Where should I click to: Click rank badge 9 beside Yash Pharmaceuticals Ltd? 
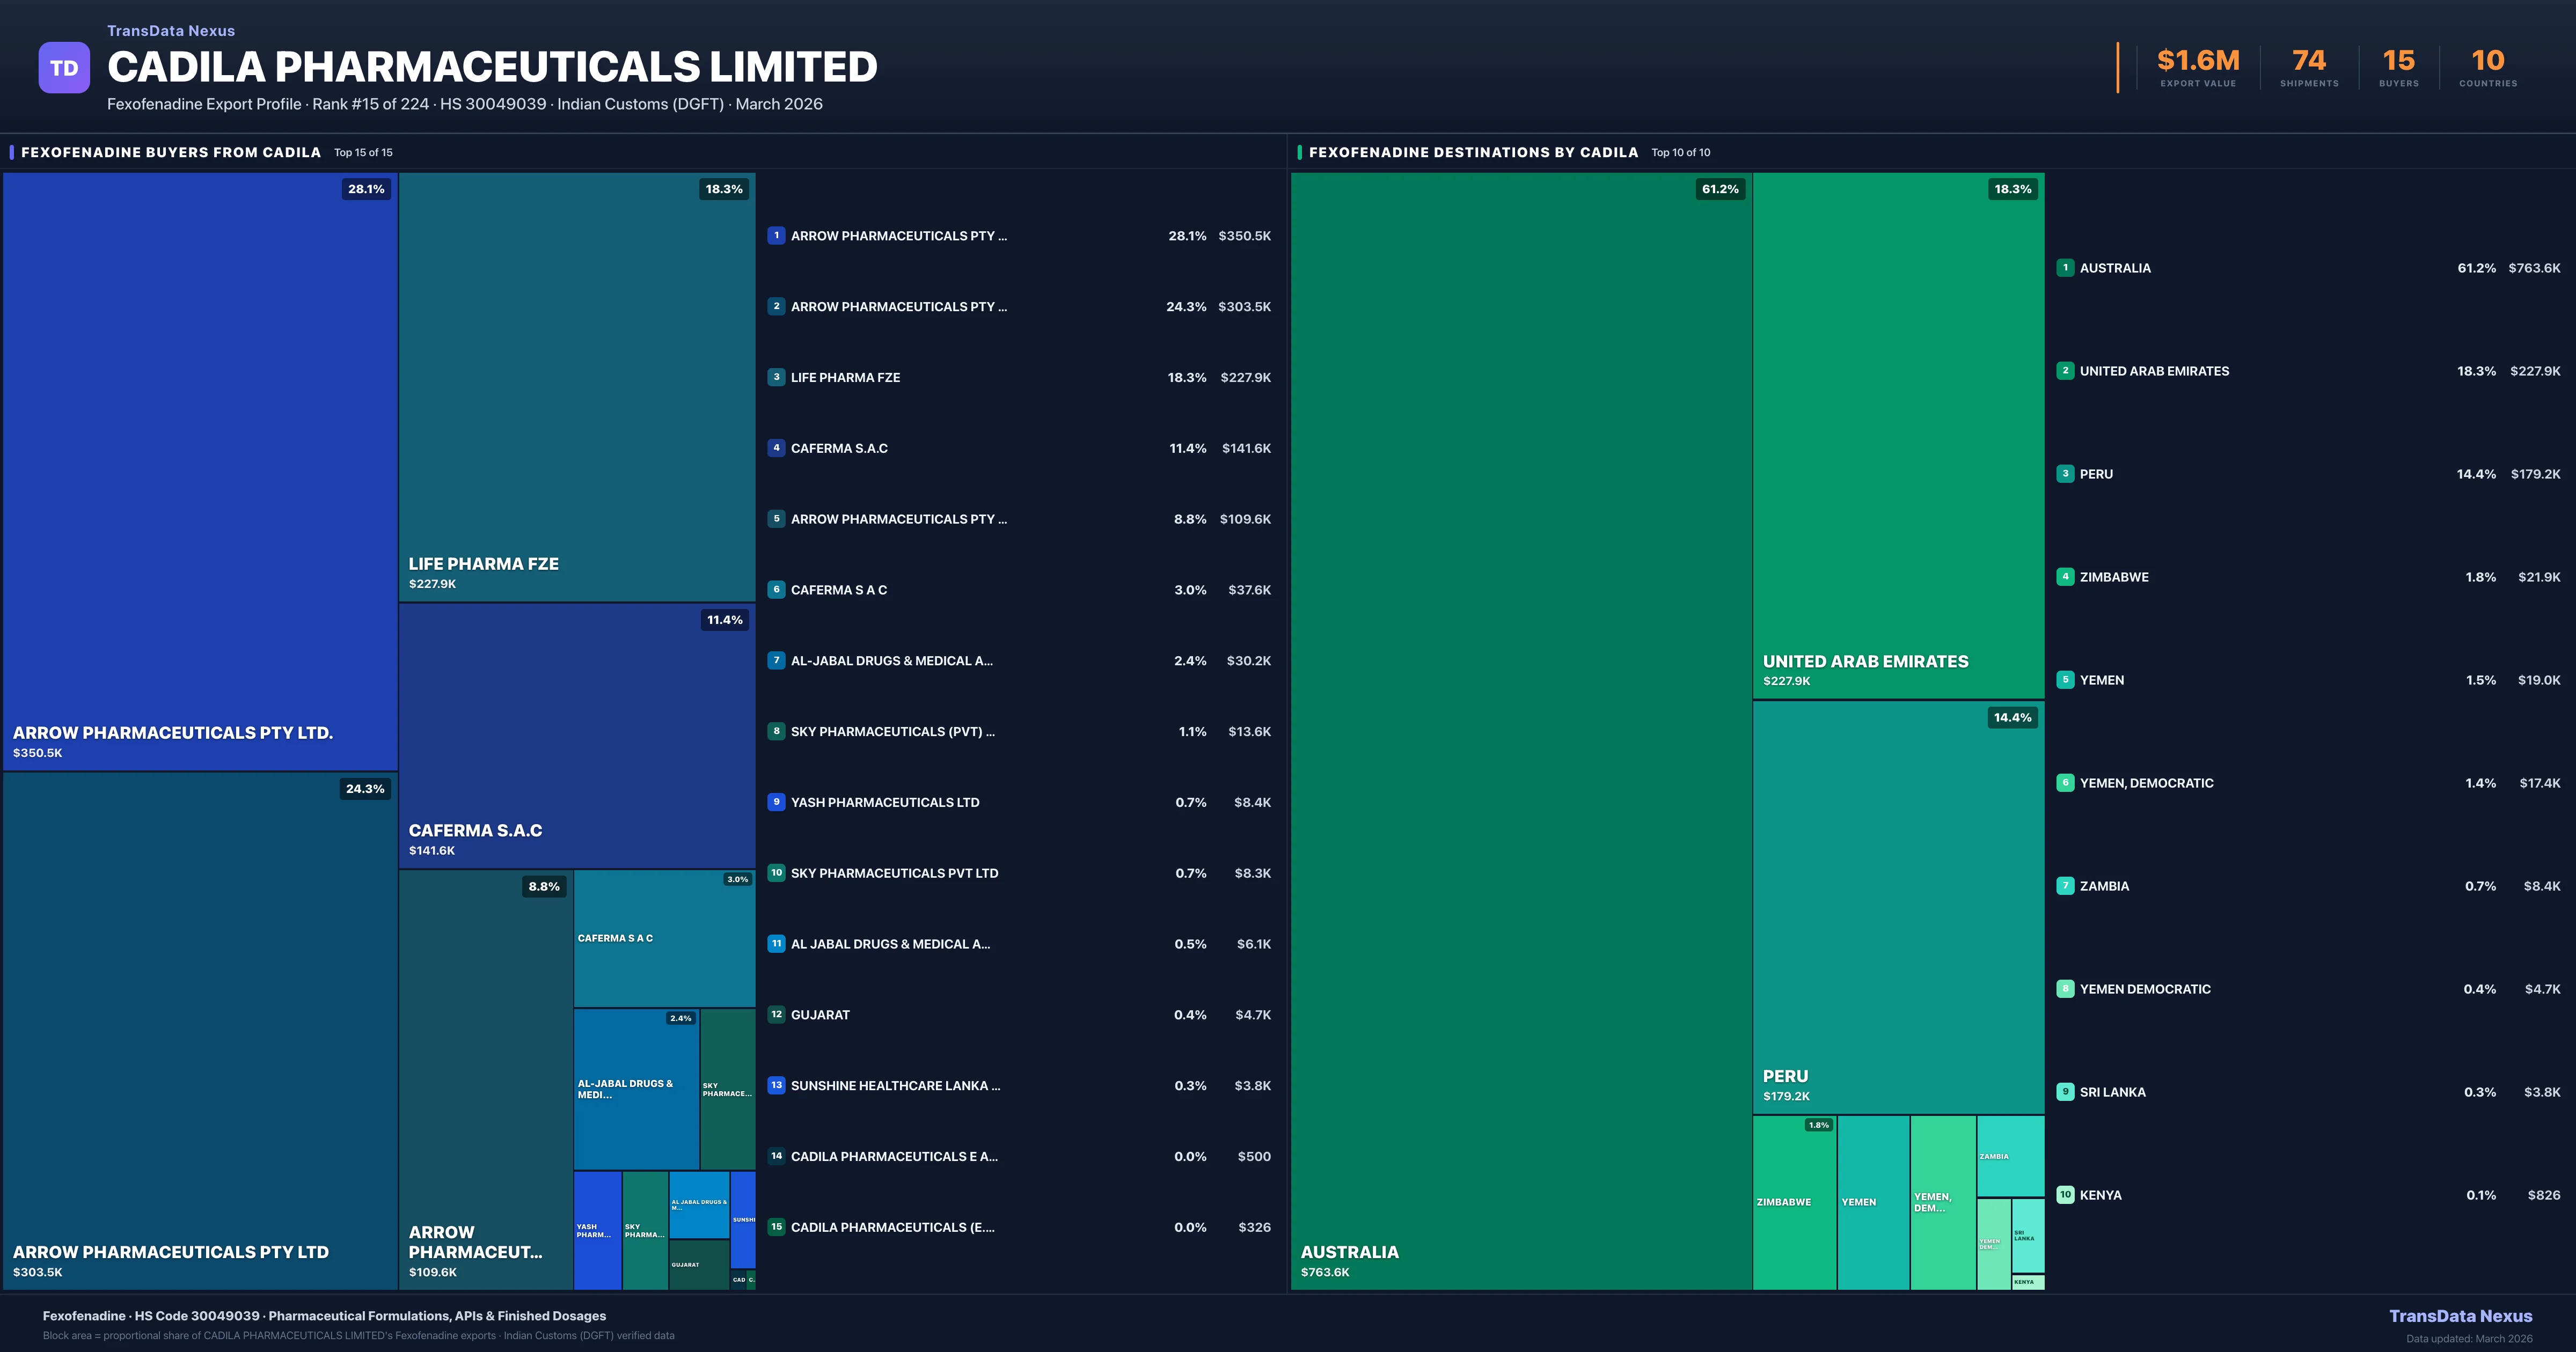pos(776,802)
